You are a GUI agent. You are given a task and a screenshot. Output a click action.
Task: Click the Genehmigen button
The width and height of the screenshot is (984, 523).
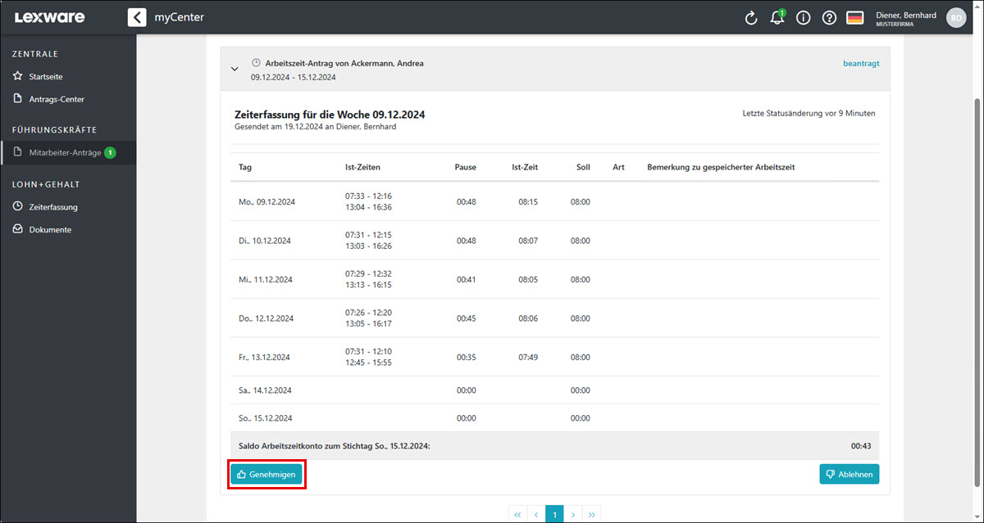pos(266,474)
